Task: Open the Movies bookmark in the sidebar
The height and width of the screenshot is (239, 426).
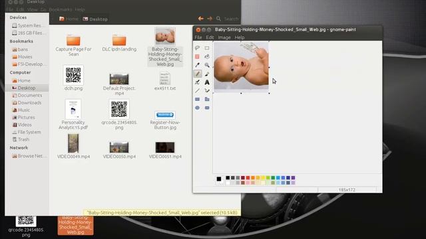Action: click(22, 56)
